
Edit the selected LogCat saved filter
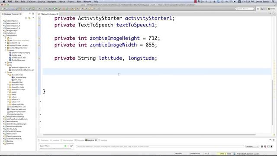point(71,146)
